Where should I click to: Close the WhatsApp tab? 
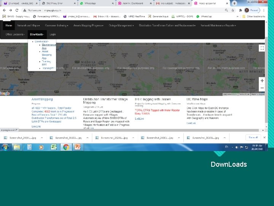113,3
